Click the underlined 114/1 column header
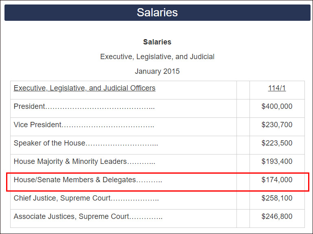This screenshot has height=234, width=313. tap(277, 88)
